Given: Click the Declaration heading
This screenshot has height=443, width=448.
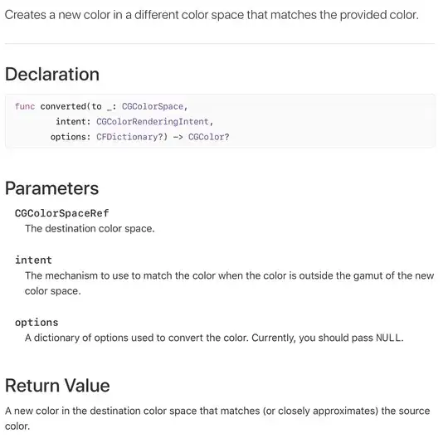Looking at the screenshot, I should (52, 75).
